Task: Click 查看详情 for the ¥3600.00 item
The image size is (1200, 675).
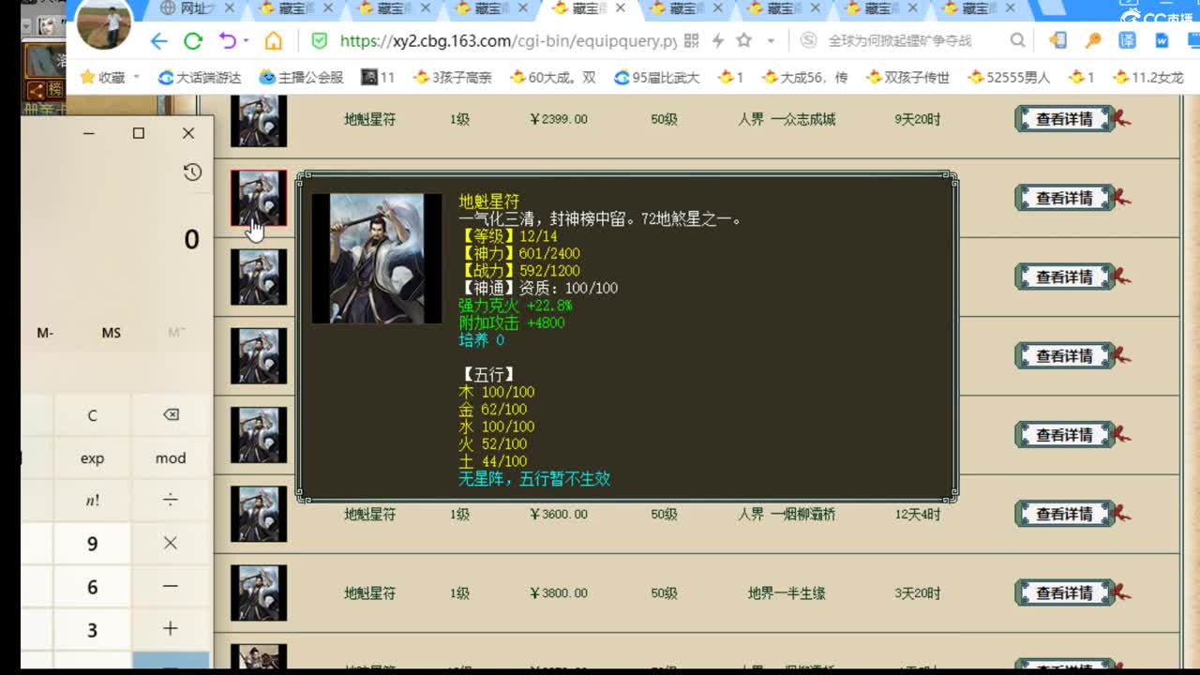Action: [x=1065, y=514]
